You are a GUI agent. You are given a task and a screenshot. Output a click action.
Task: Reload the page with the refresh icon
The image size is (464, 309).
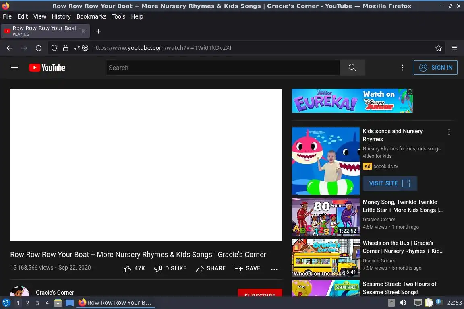39,48
